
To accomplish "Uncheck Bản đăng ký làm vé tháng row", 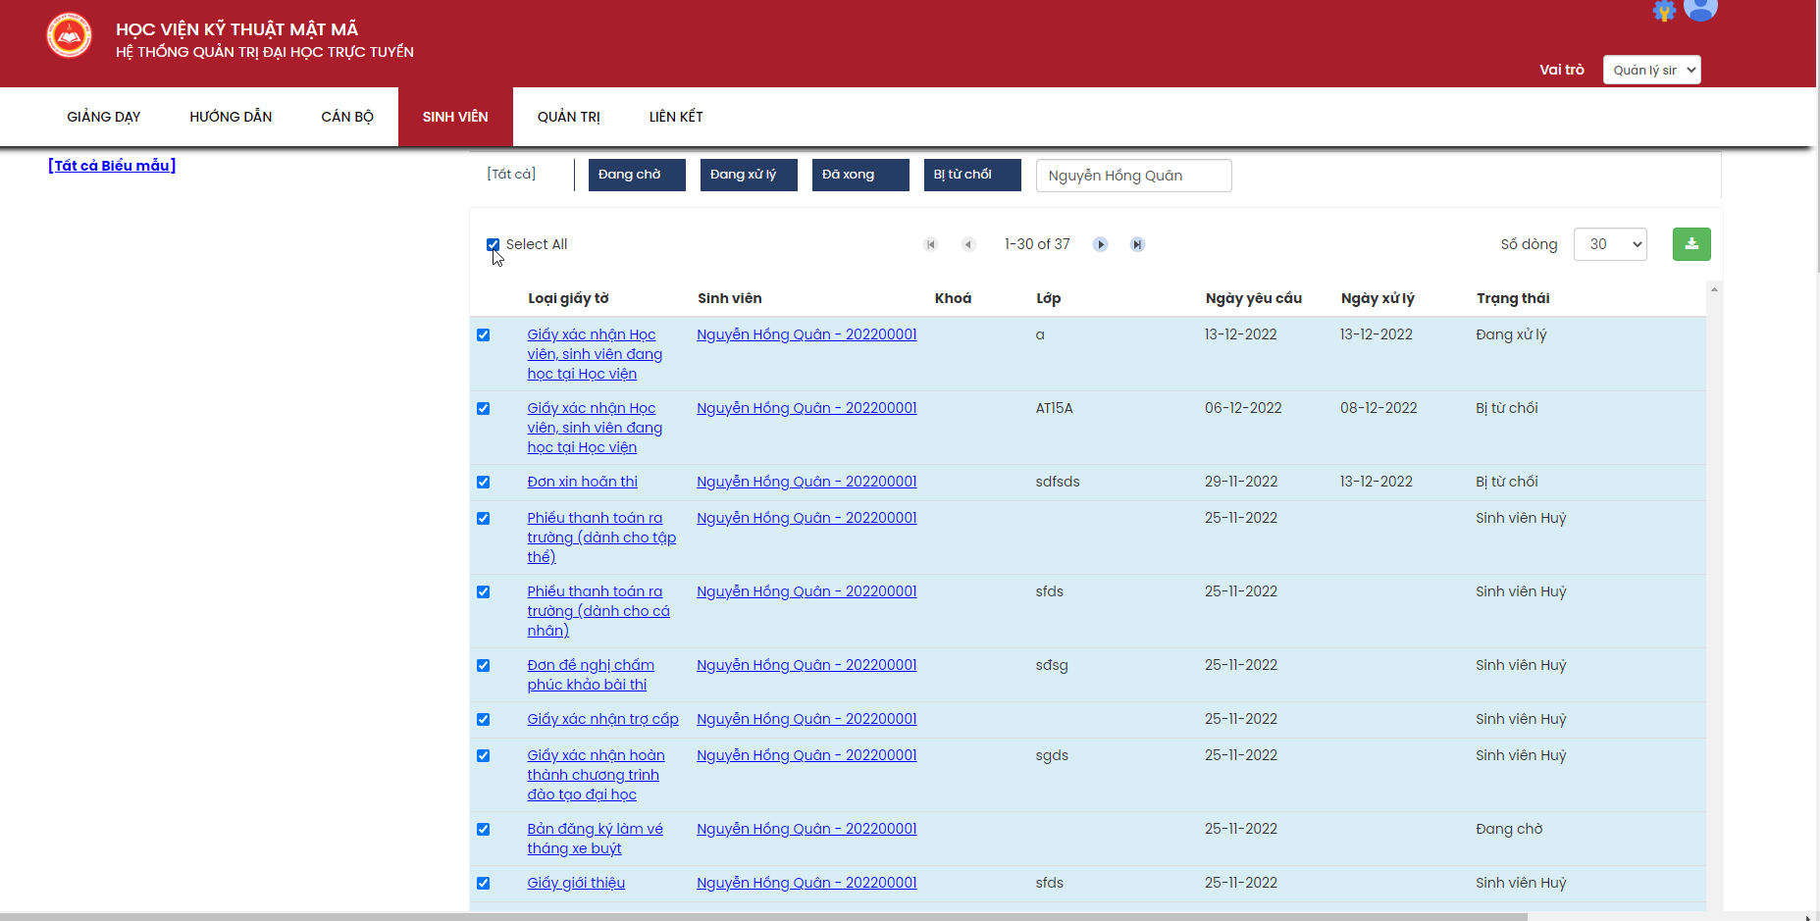I will click(483, 830).
